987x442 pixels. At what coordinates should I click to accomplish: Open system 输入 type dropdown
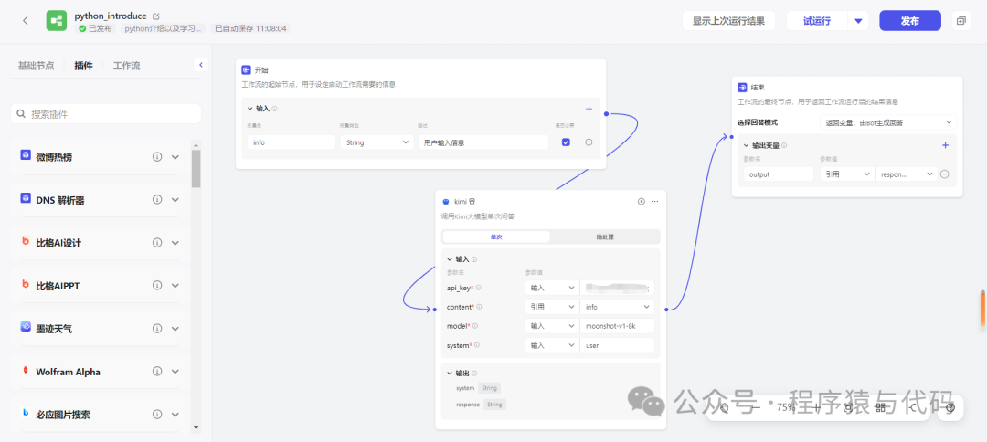tap(552, 345)
